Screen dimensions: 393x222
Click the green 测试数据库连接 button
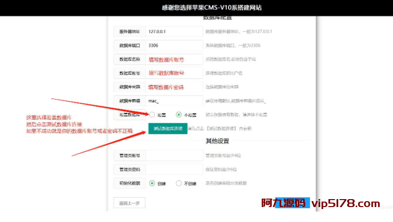point(168,128)
